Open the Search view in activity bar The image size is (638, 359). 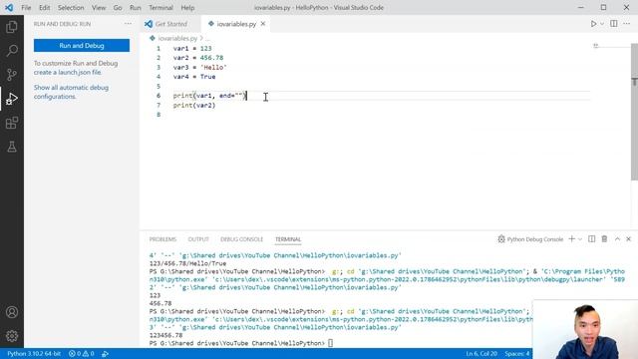(12, 51)
